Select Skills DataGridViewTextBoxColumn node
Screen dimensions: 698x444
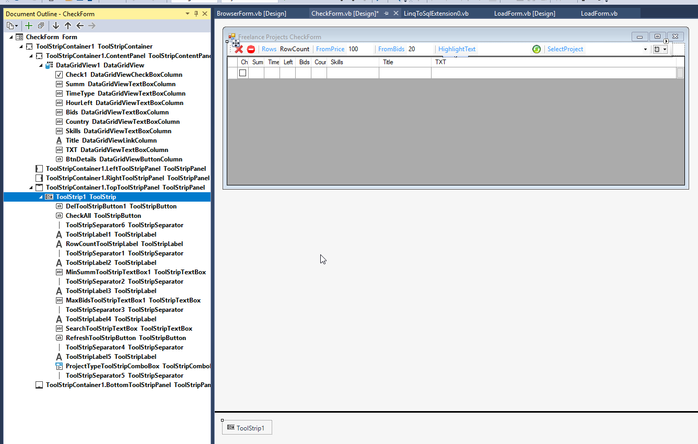119,131
